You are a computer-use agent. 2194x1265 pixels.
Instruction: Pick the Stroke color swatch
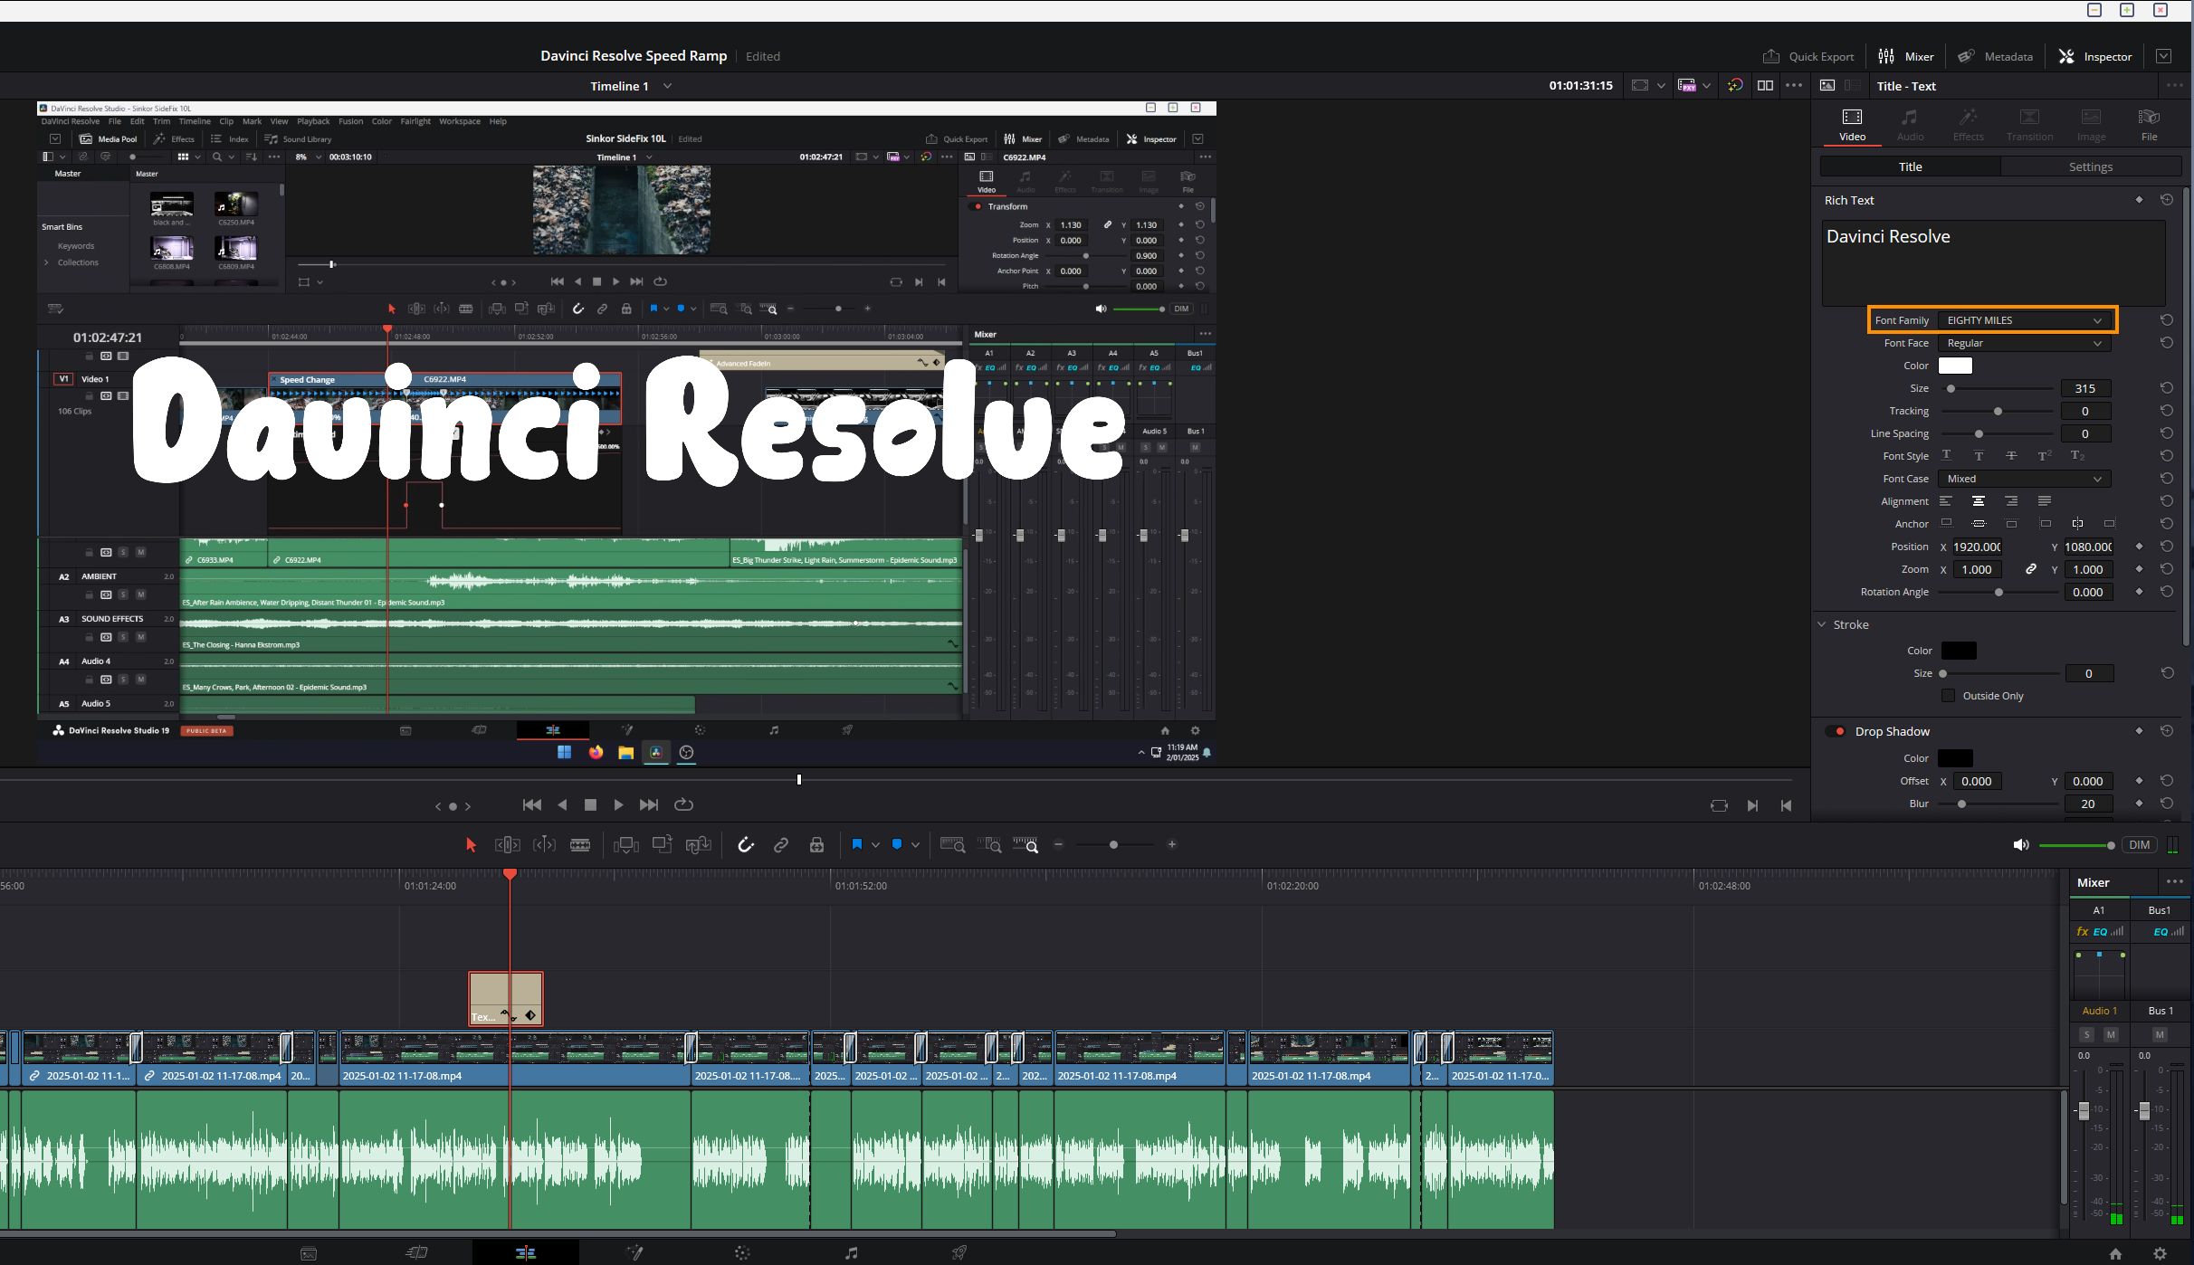tap(1959, 651)
